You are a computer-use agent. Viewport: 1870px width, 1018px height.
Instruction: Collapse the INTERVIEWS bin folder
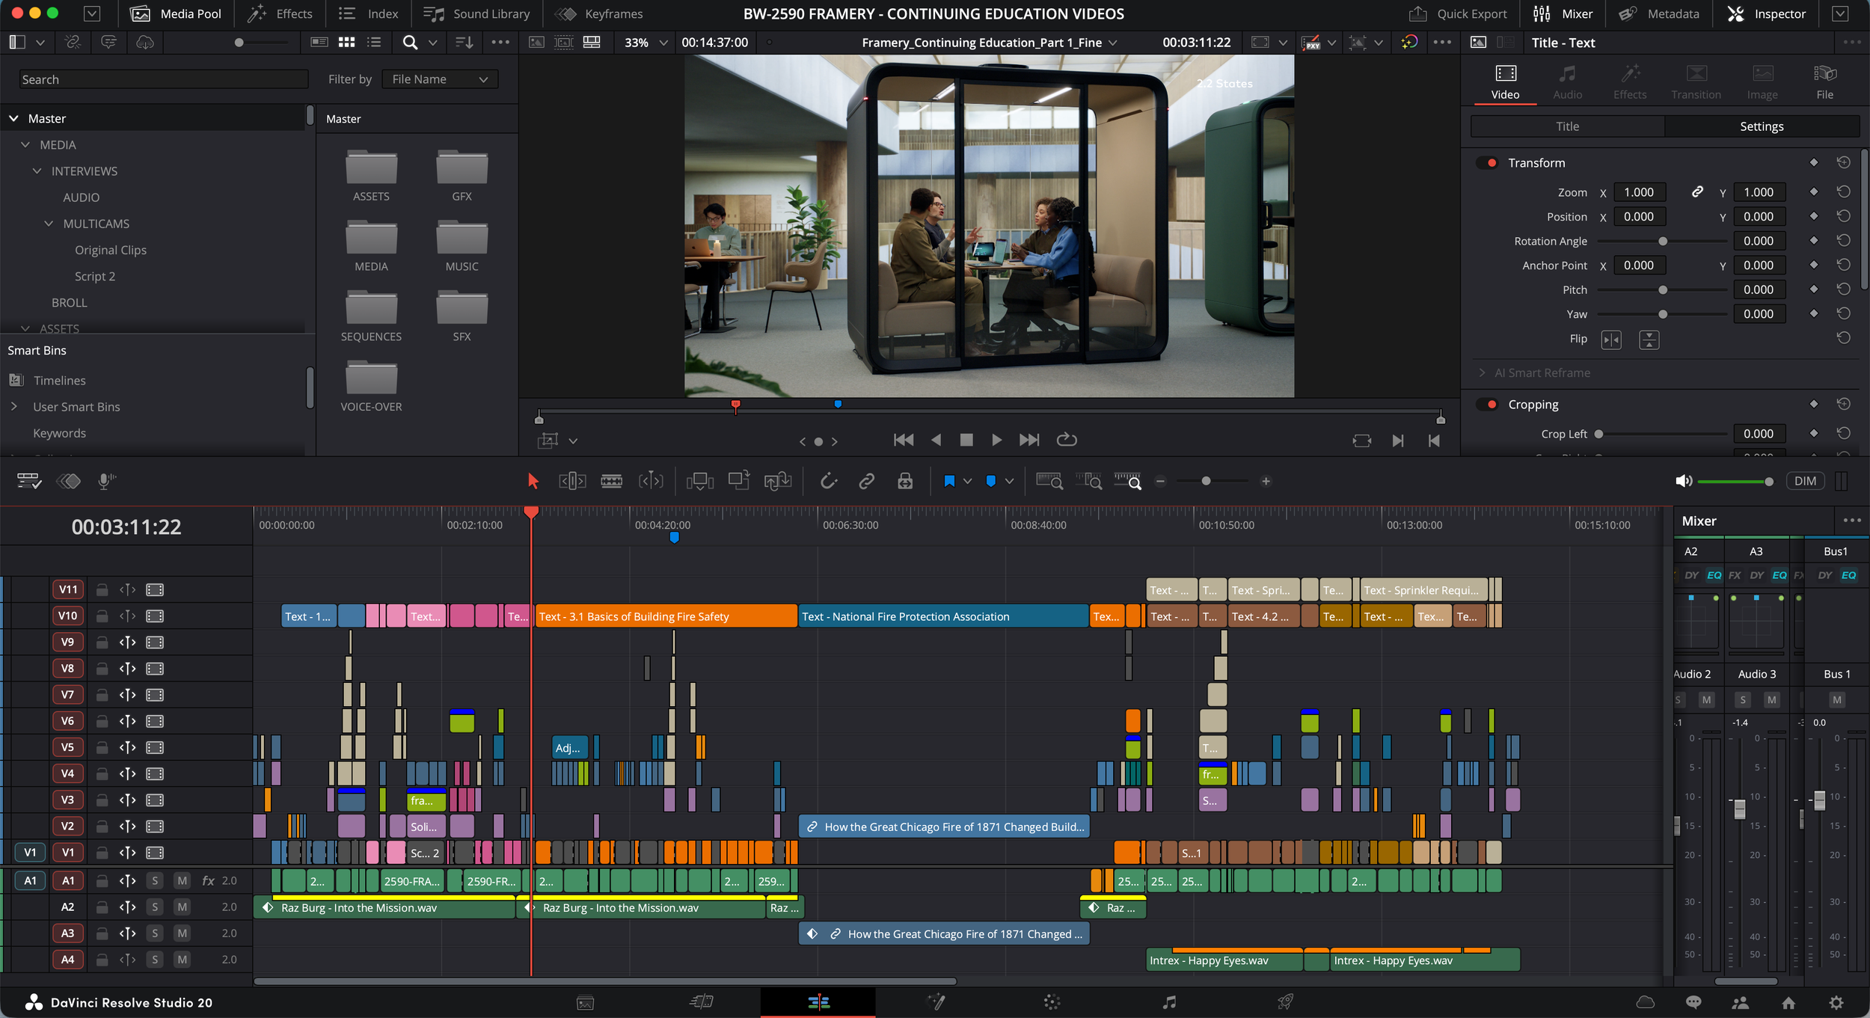[37, 171]
